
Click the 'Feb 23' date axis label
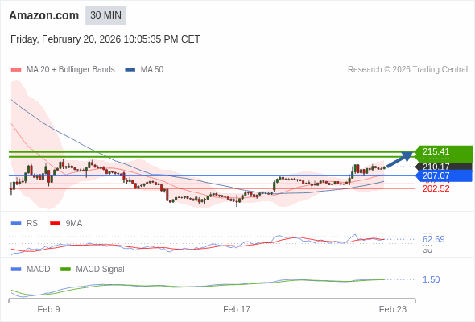[393, 309]
